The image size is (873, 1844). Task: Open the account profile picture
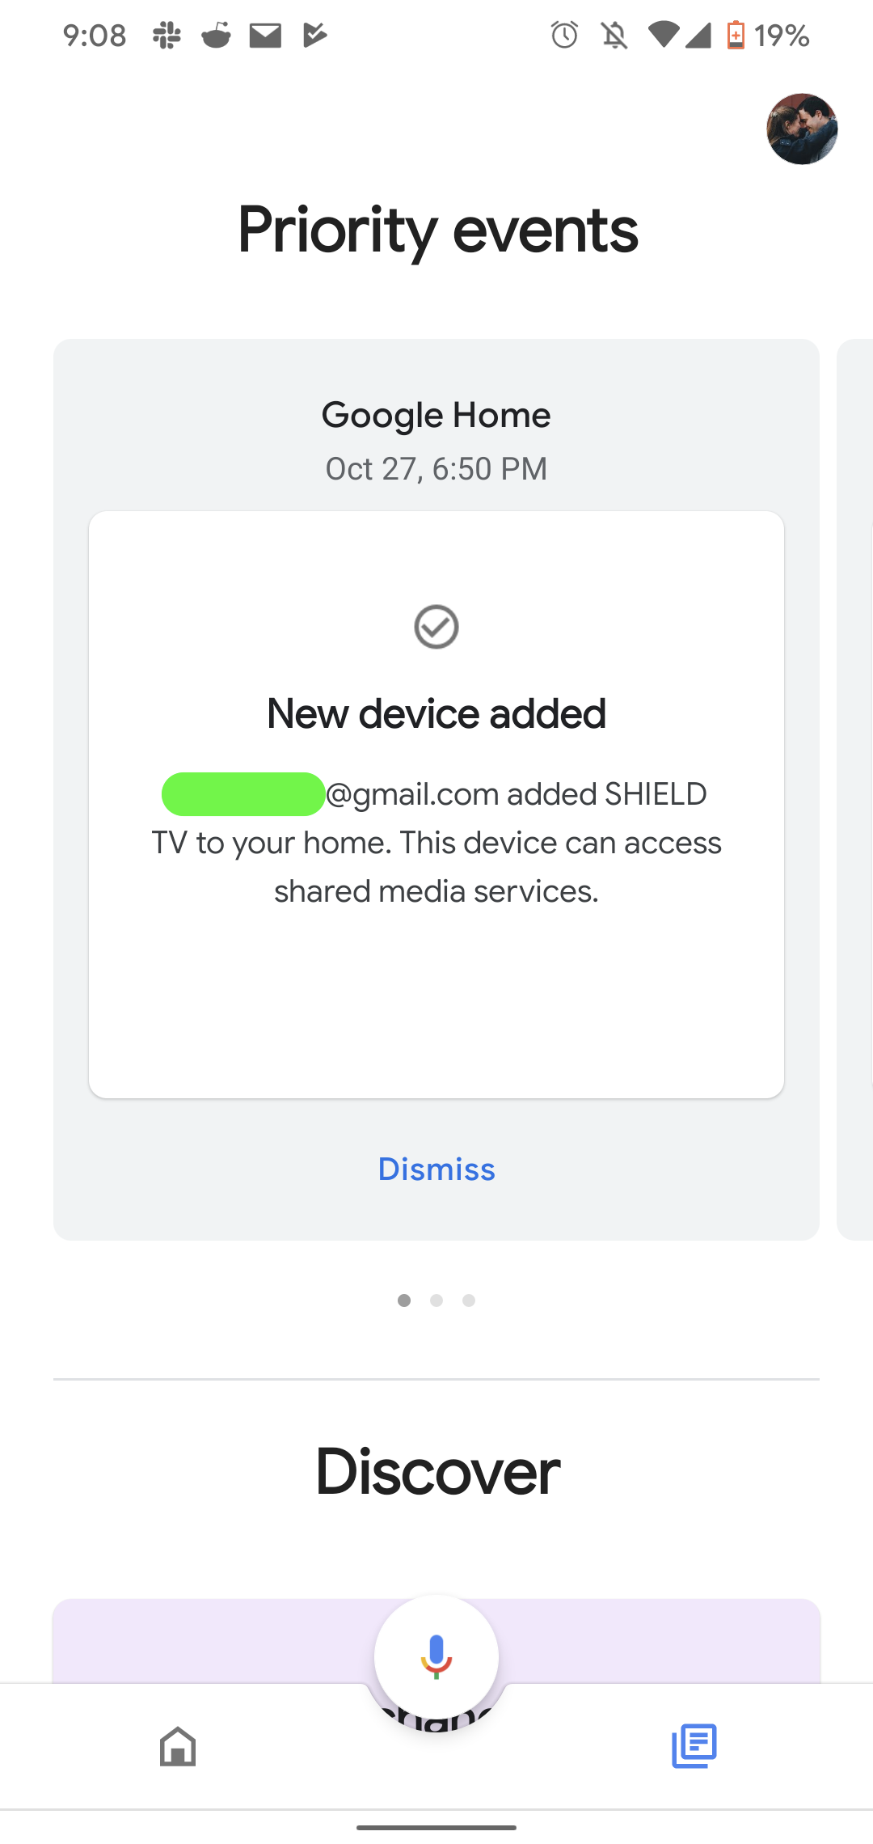pos(801,129)
